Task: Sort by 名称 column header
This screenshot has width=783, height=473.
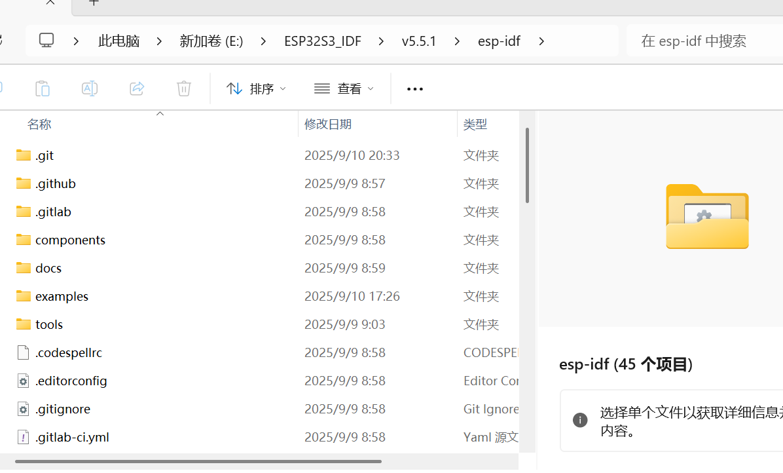Action: tap(39, 124)
